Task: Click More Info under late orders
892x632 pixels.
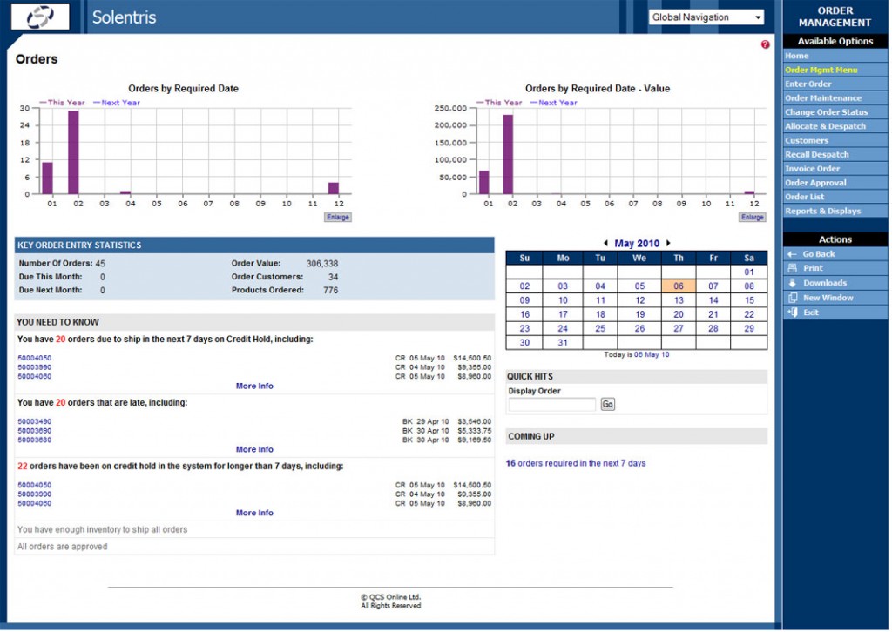Action: point(254,449)
